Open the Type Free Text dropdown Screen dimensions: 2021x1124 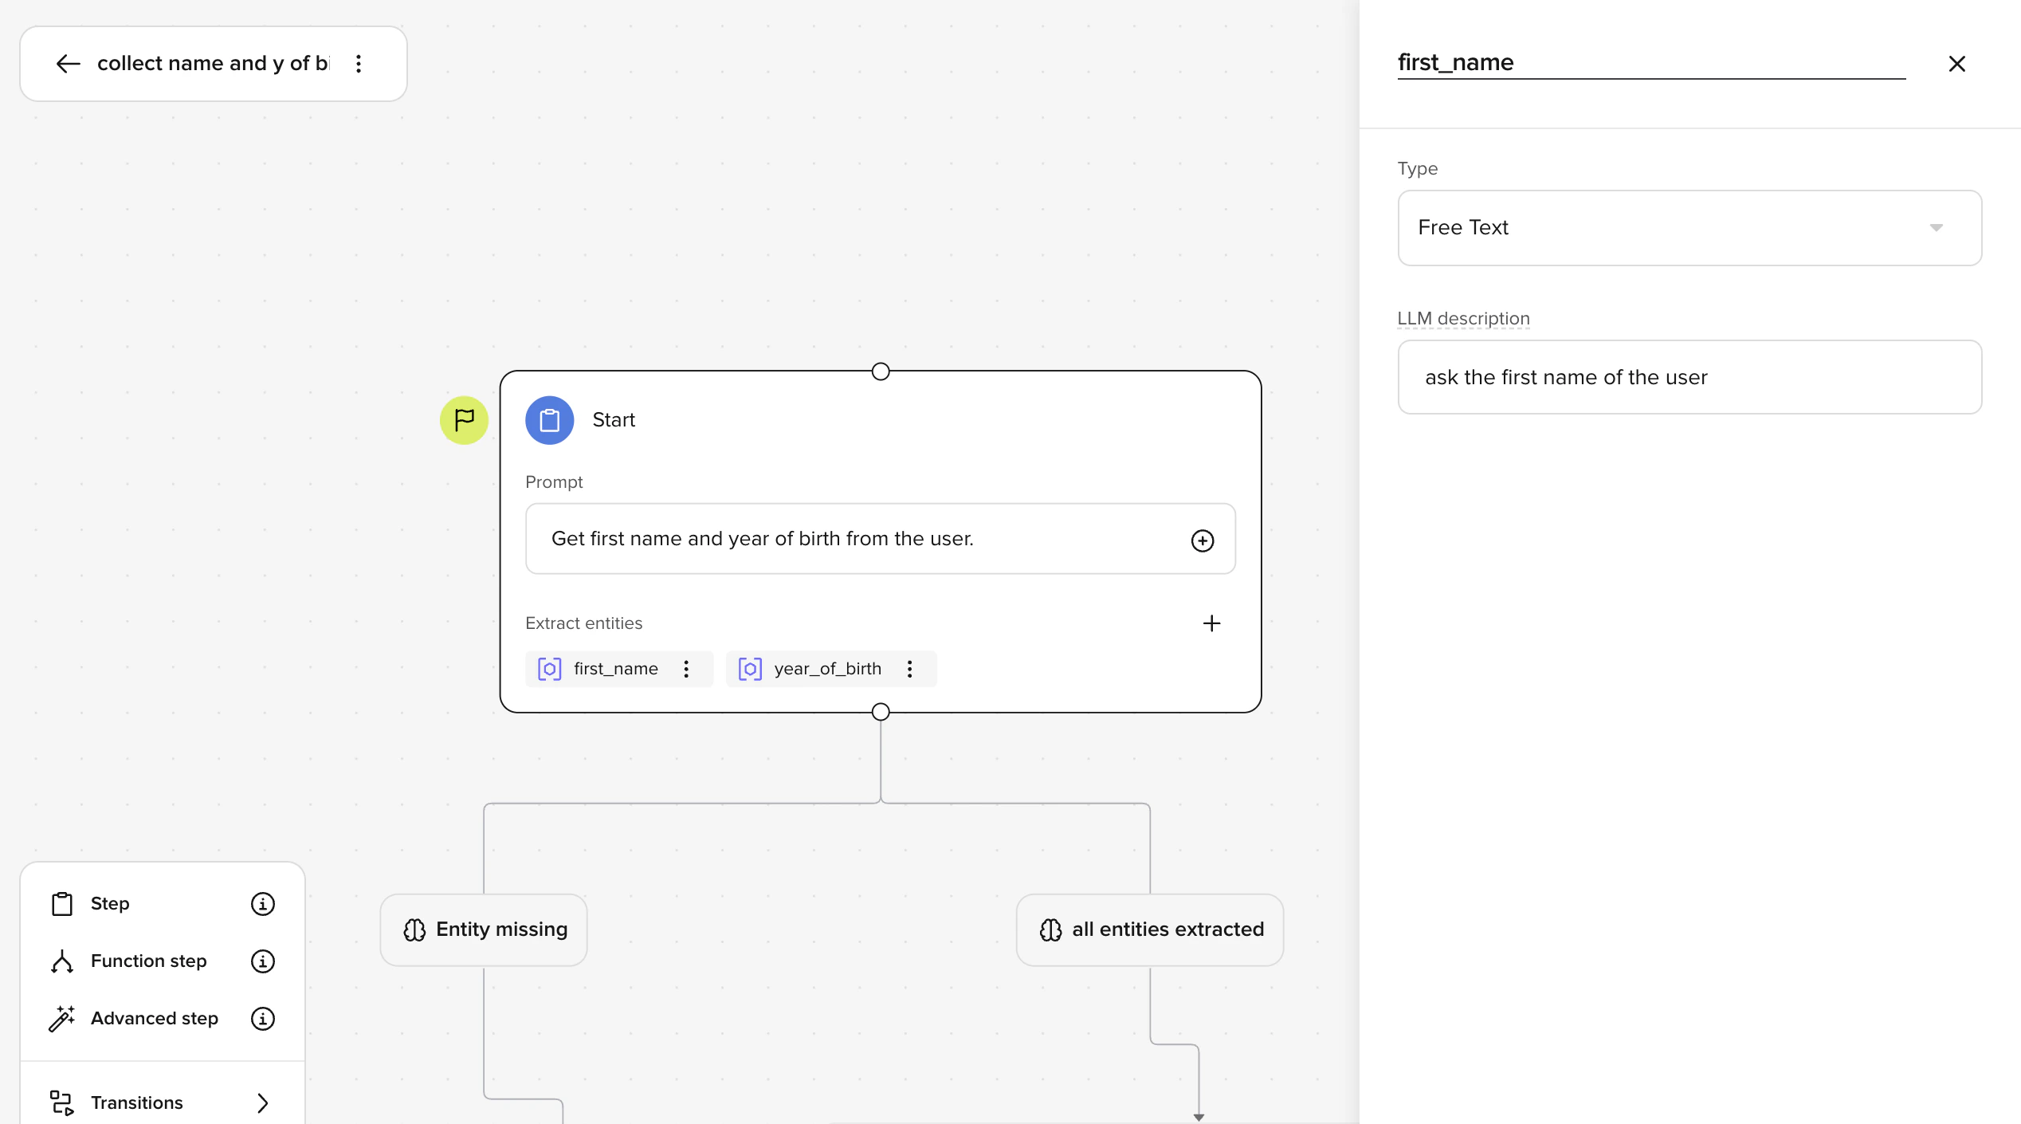(x=1689, y=228)
